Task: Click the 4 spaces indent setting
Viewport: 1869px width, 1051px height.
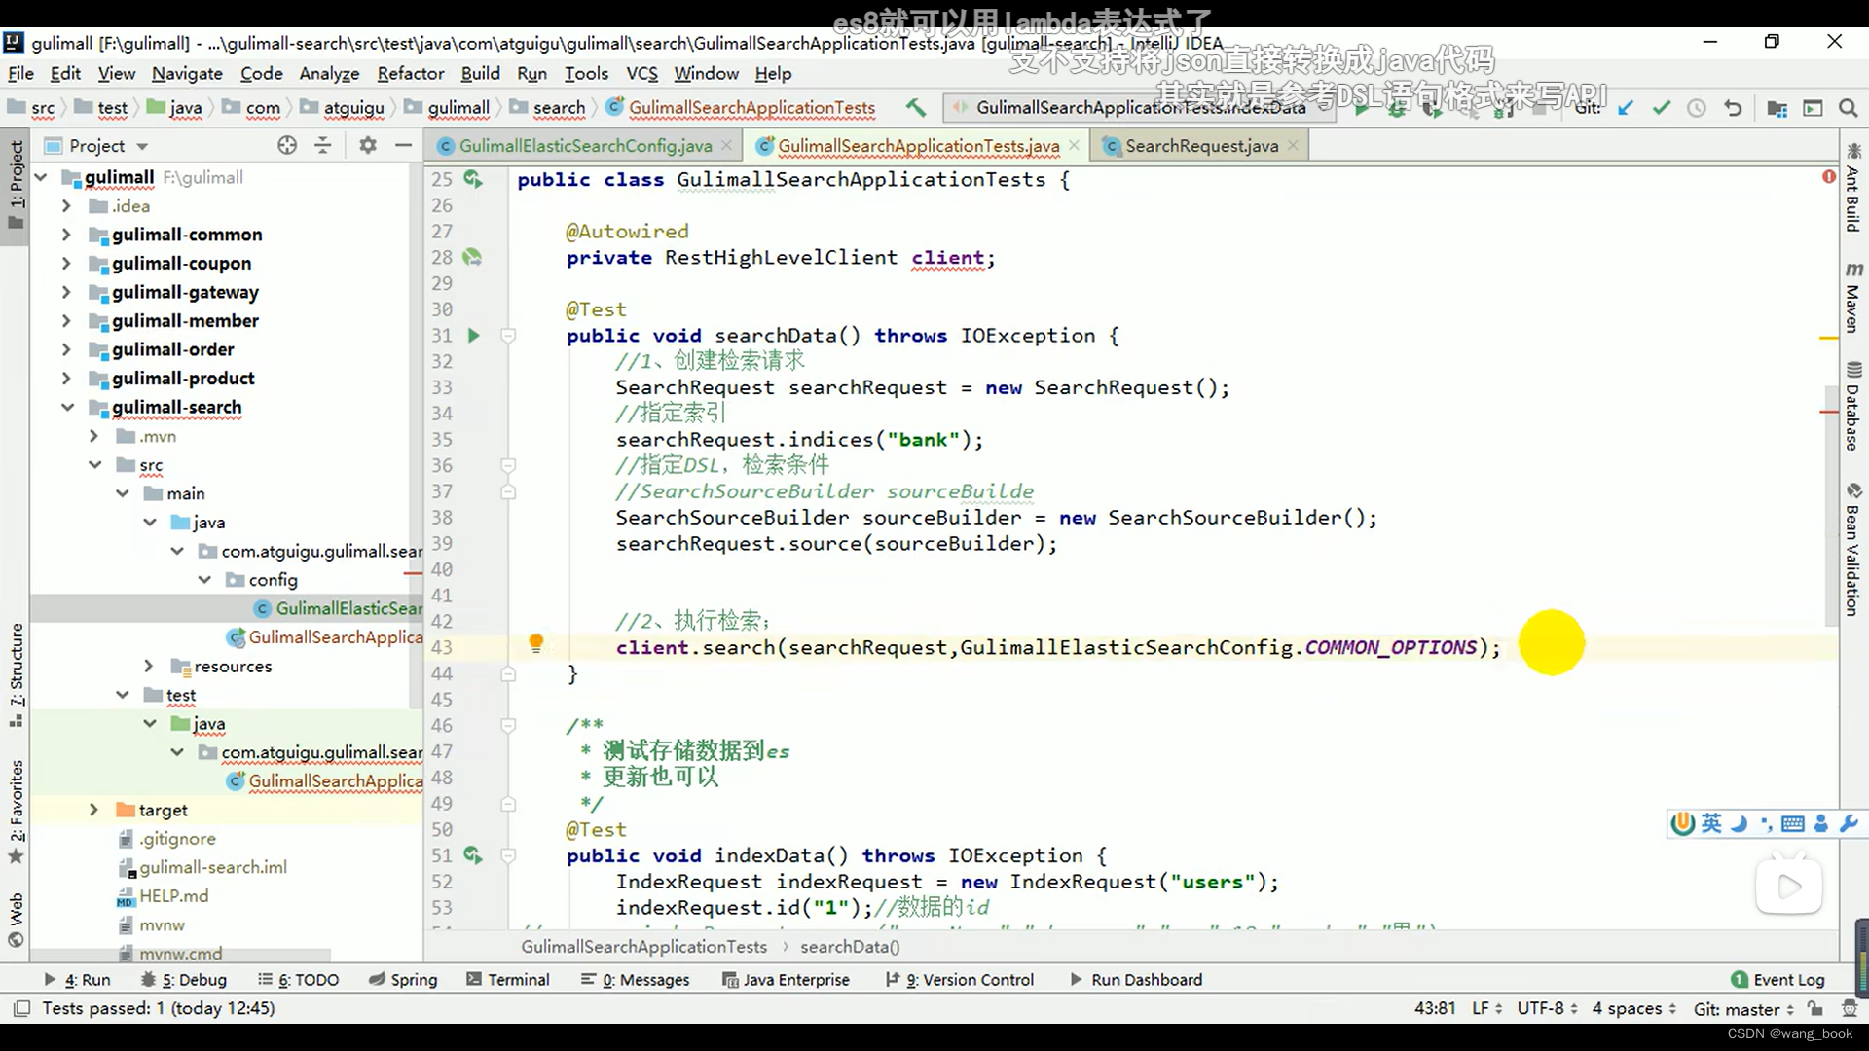Action: (1633, 1008)
